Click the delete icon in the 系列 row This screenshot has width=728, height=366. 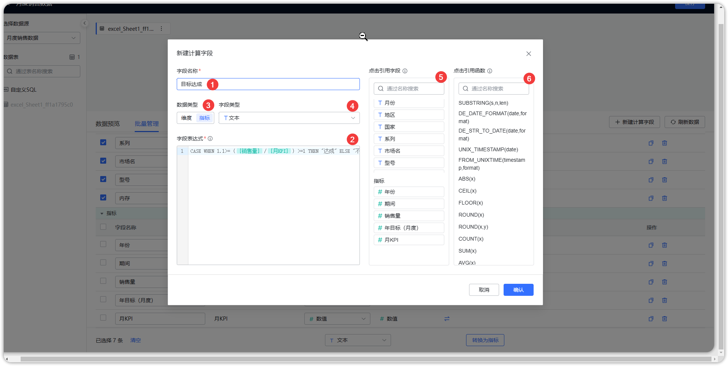coord(665,143)
